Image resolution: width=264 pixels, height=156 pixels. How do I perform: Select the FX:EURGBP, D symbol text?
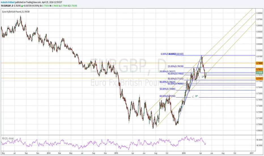coord(7,6)
